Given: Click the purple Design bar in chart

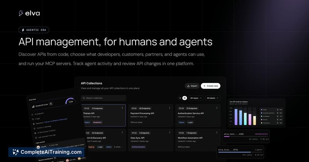Looking at the screenshot, I should tap(236, 117).
